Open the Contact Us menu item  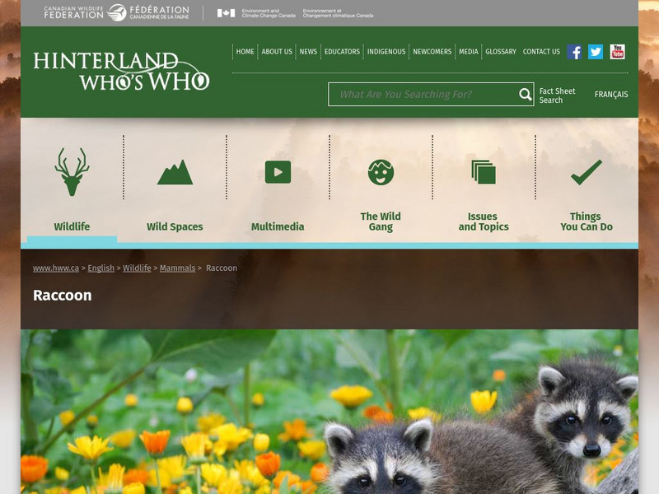[x=541, y=52]
